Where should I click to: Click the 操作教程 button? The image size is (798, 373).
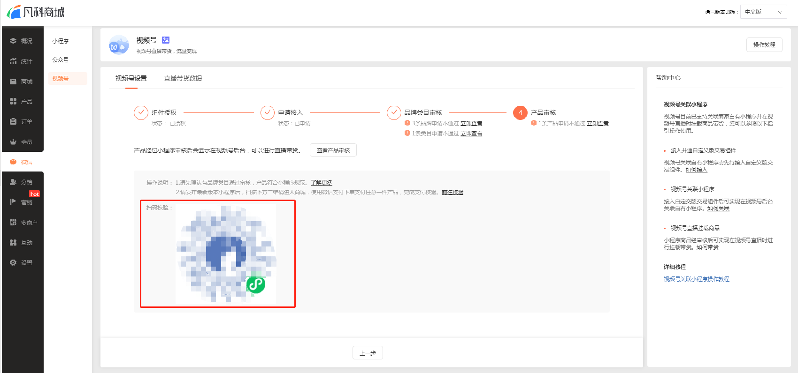pos(764,45)
